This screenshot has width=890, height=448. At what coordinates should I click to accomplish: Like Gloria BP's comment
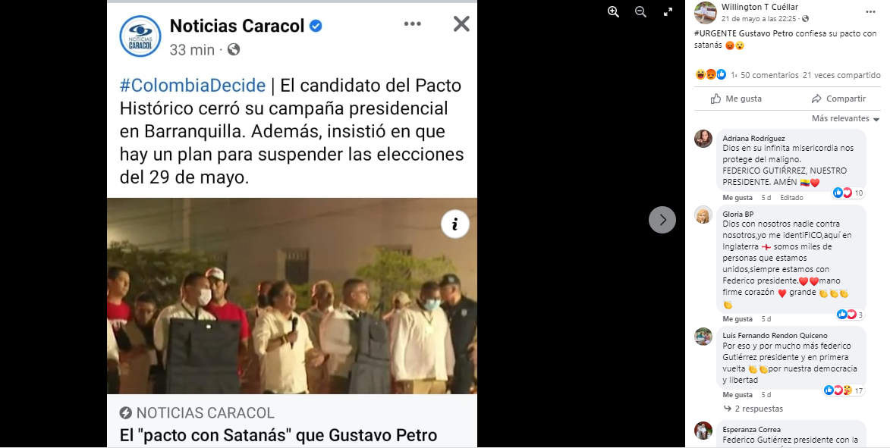click(x=737, y=319)
